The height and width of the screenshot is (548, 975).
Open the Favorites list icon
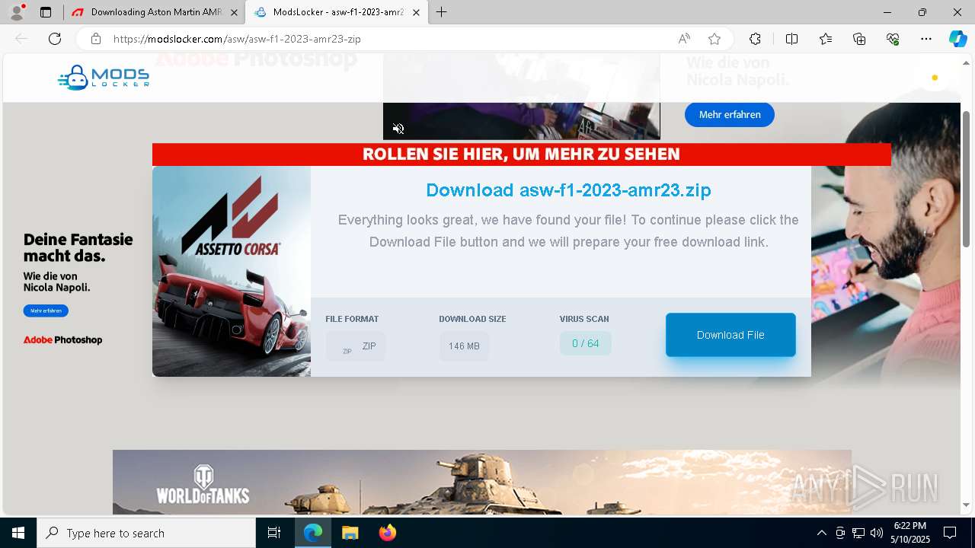[x=826, y=39]
